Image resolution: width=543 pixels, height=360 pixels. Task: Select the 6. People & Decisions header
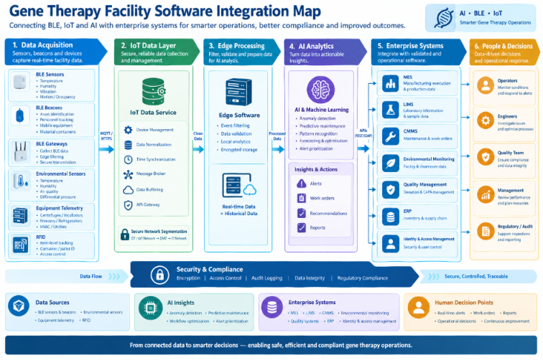pyautogui.click(x=504, y=52)
